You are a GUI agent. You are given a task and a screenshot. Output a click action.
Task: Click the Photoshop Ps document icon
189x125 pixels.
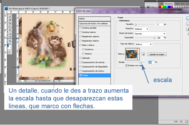coord(6,8)
